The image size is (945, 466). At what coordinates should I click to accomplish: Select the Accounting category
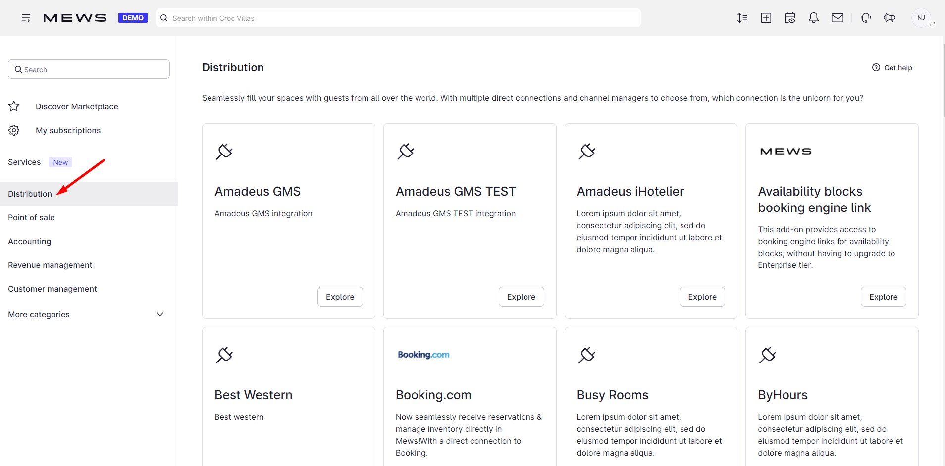[x=89, y=241]
